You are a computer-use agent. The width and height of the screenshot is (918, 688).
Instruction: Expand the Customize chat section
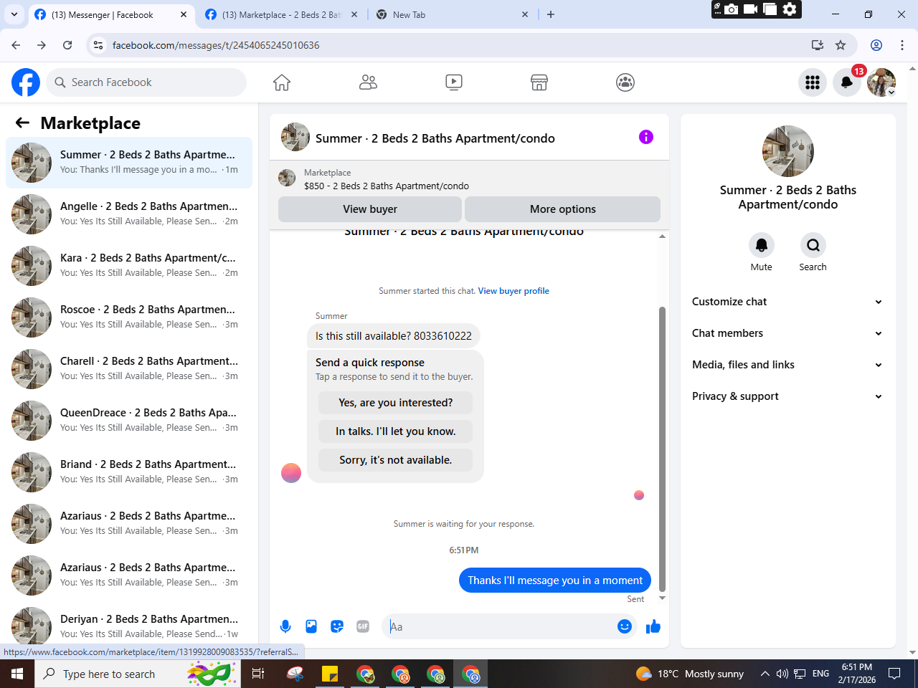[787, 302]
